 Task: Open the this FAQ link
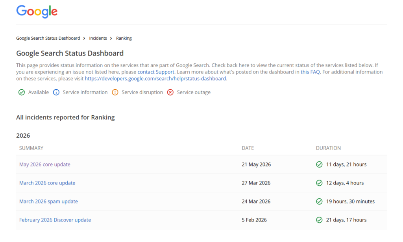pos(310,72)
